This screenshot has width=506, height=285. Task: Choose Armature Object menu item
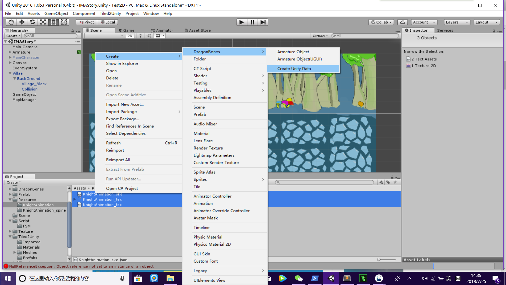click(303, 52)
